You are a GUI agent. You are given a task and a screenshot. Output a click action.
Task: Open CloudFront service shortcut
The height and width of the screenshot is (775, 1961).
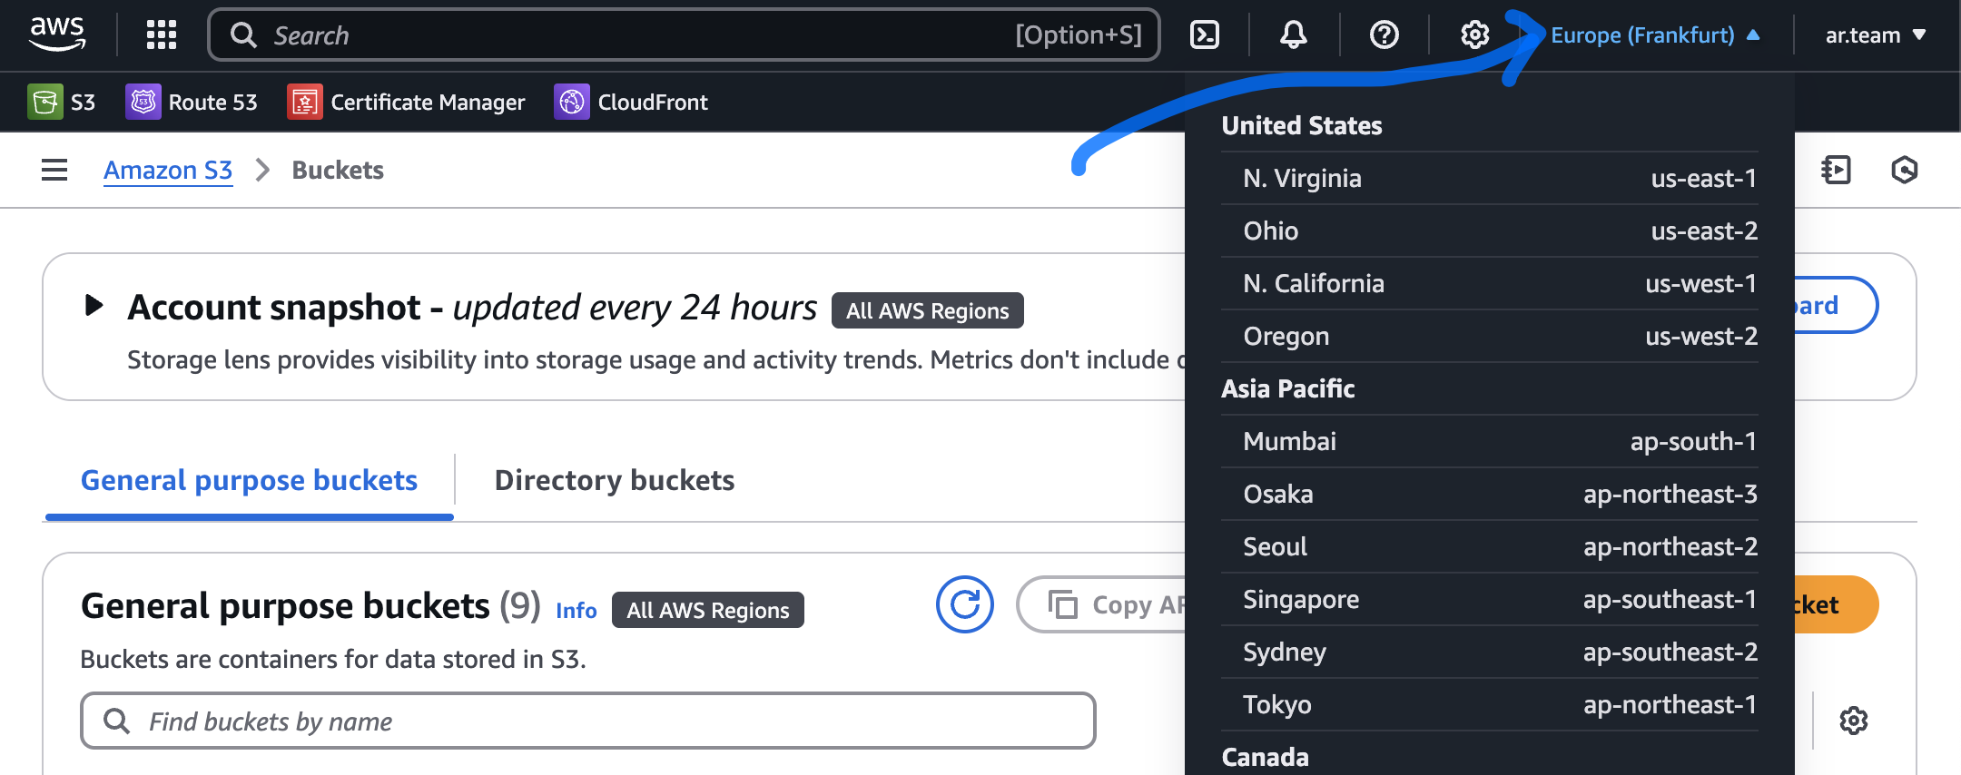pos(631,102)
